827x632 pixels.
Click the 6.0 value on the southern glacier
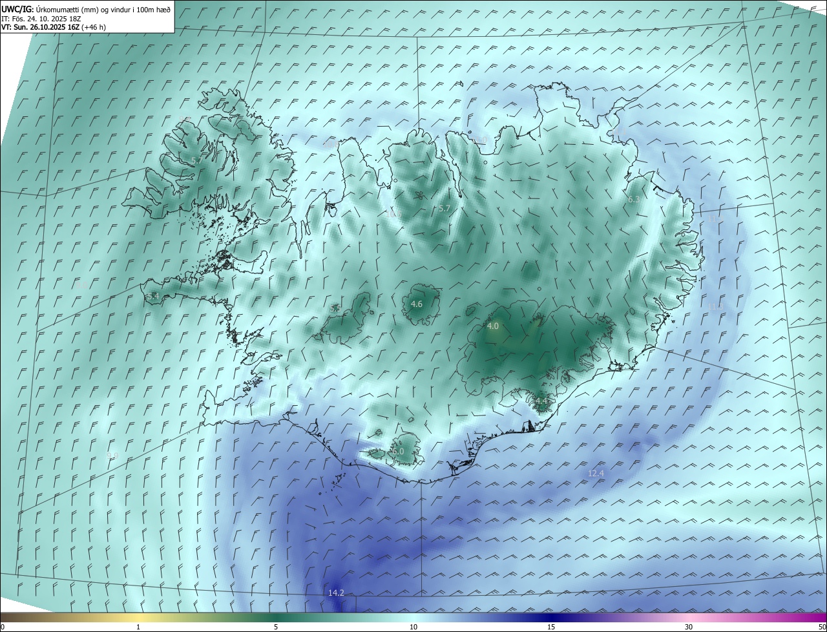(x=398, y=451)
